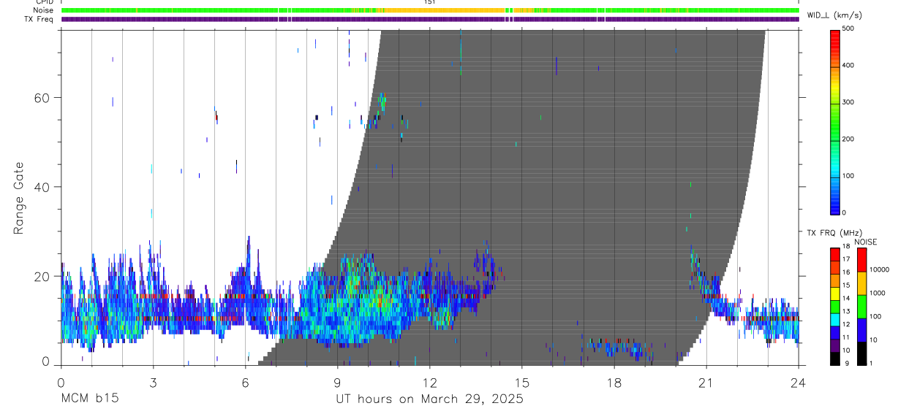
Task: Click the 400 tick on width colorbar
Action: pos(849,65)
